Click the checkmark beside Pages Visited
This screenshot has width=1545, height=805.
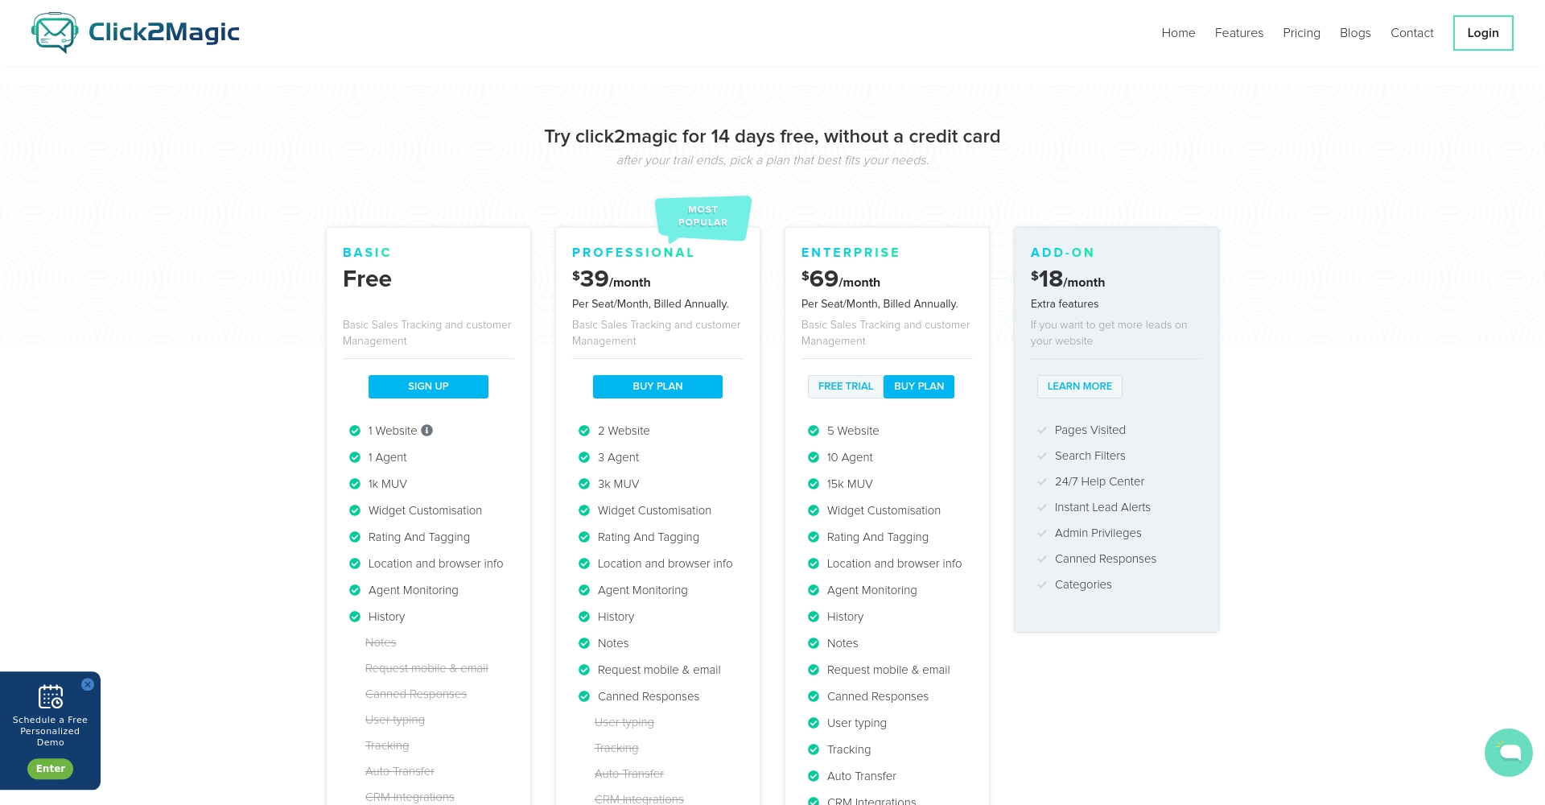(x=1042, y=431)
